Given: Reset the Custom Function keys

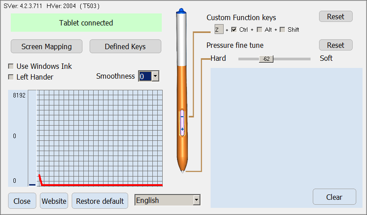Looking at the screenshot, I should pyautogui.click(x=336, y=17).
